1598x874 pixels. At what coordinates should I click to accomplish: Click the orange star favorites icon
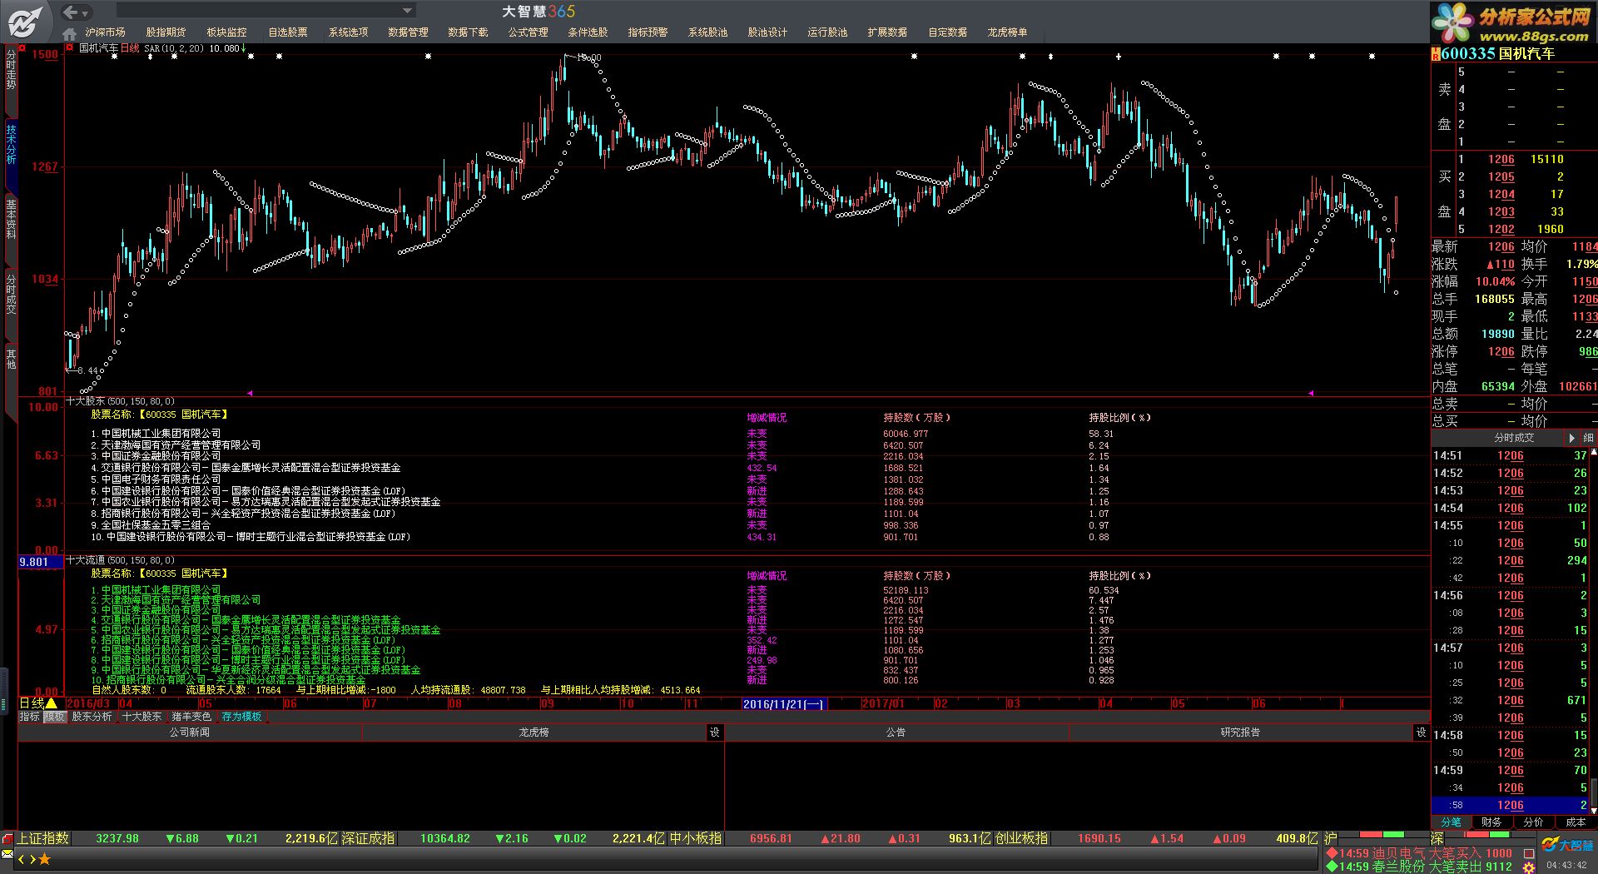45,859
